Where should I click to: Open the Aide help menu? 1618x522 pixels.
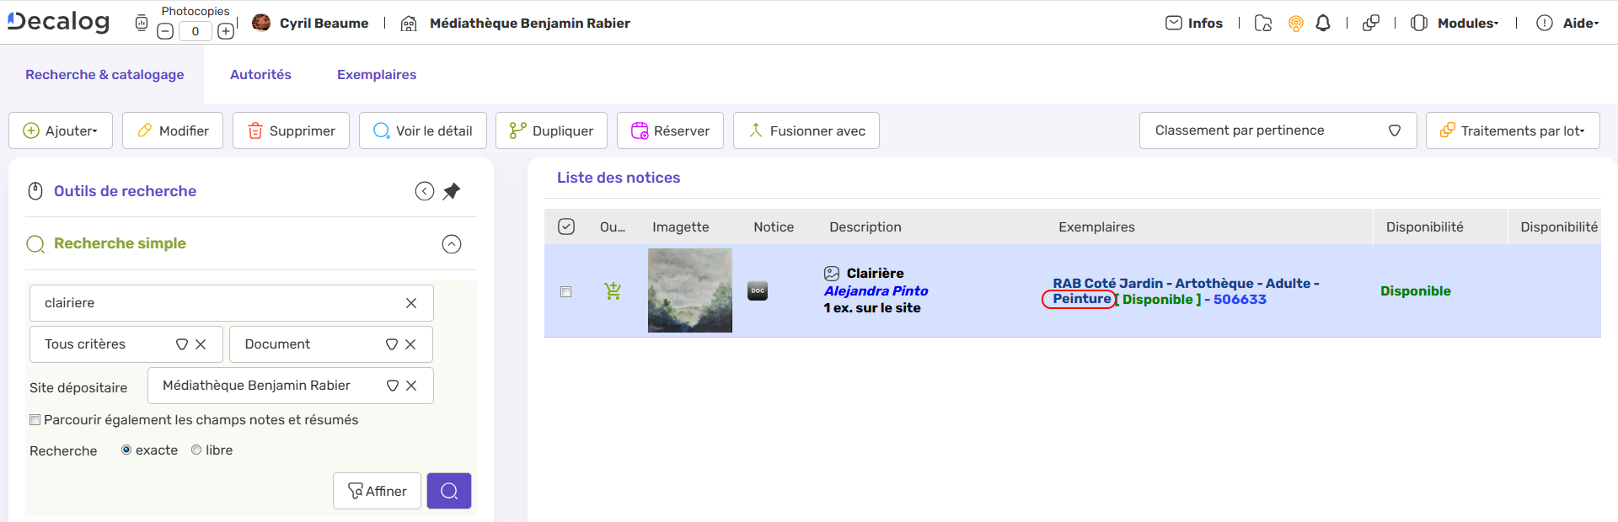tap(1567, 23)
